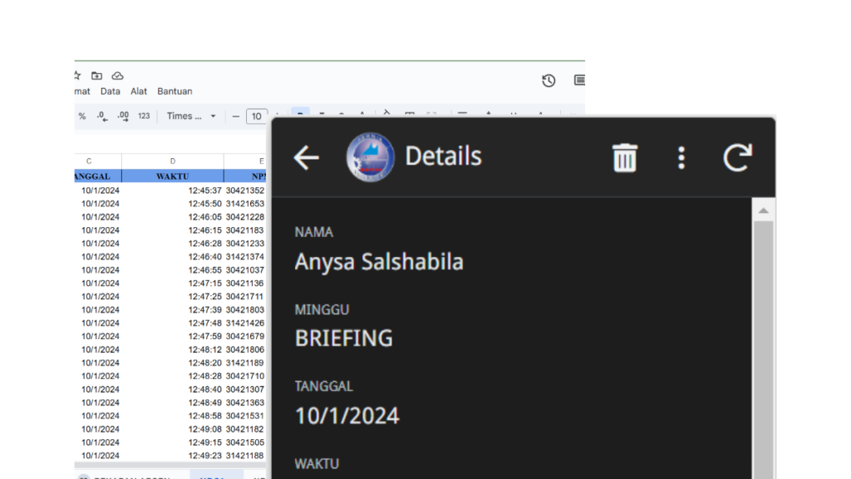Open the Data menu

tap(111, 91)
